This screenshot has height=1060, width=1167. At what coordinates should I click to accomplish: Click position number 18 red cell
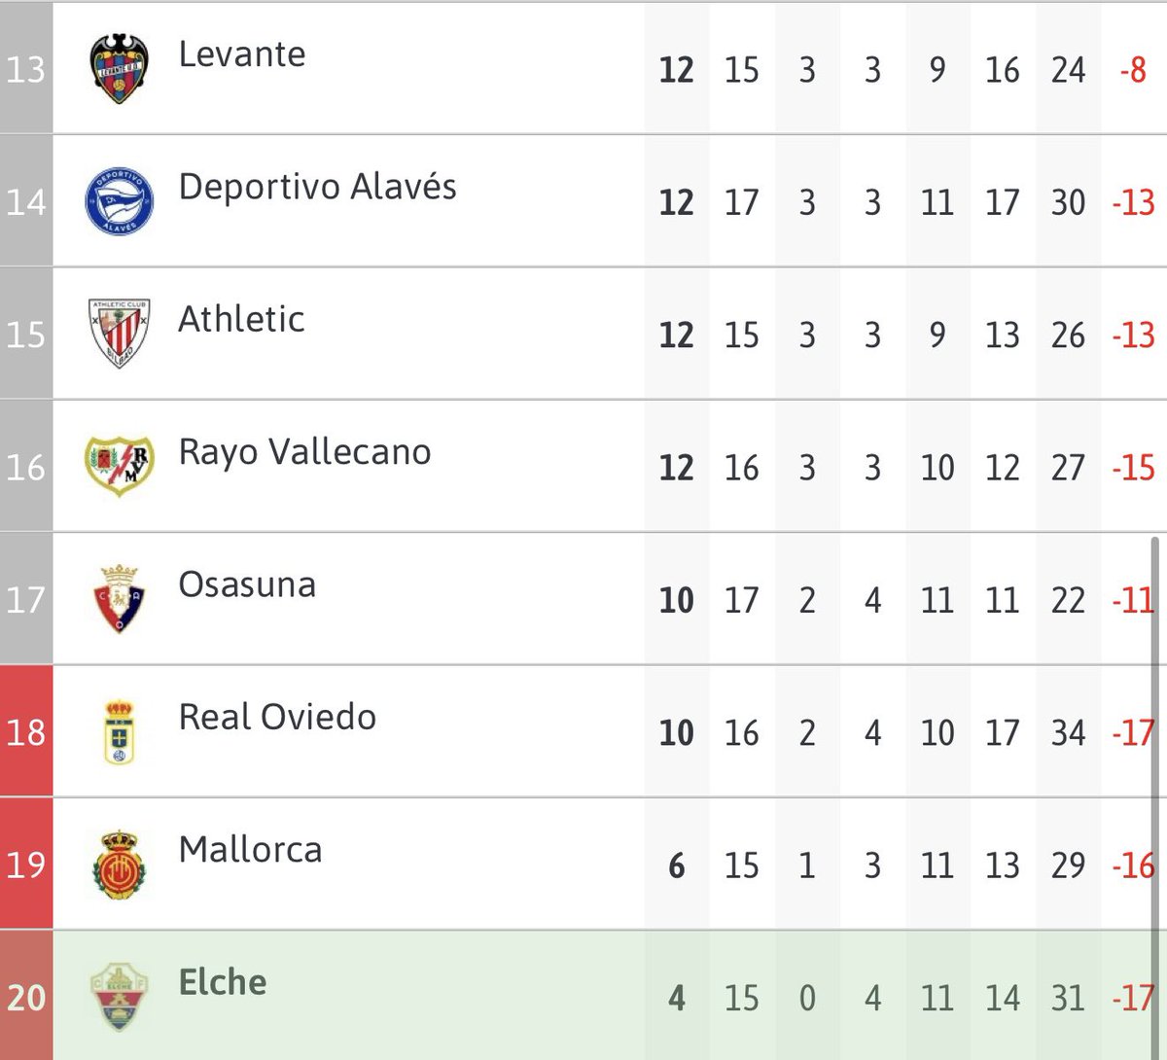[x=26, y=731]
